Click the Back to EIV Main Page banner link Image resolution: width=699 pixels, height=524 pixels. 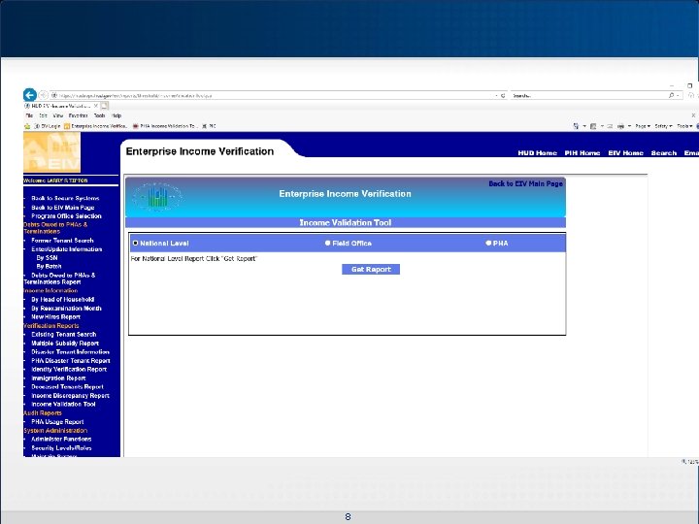click(x=525, y=183)
